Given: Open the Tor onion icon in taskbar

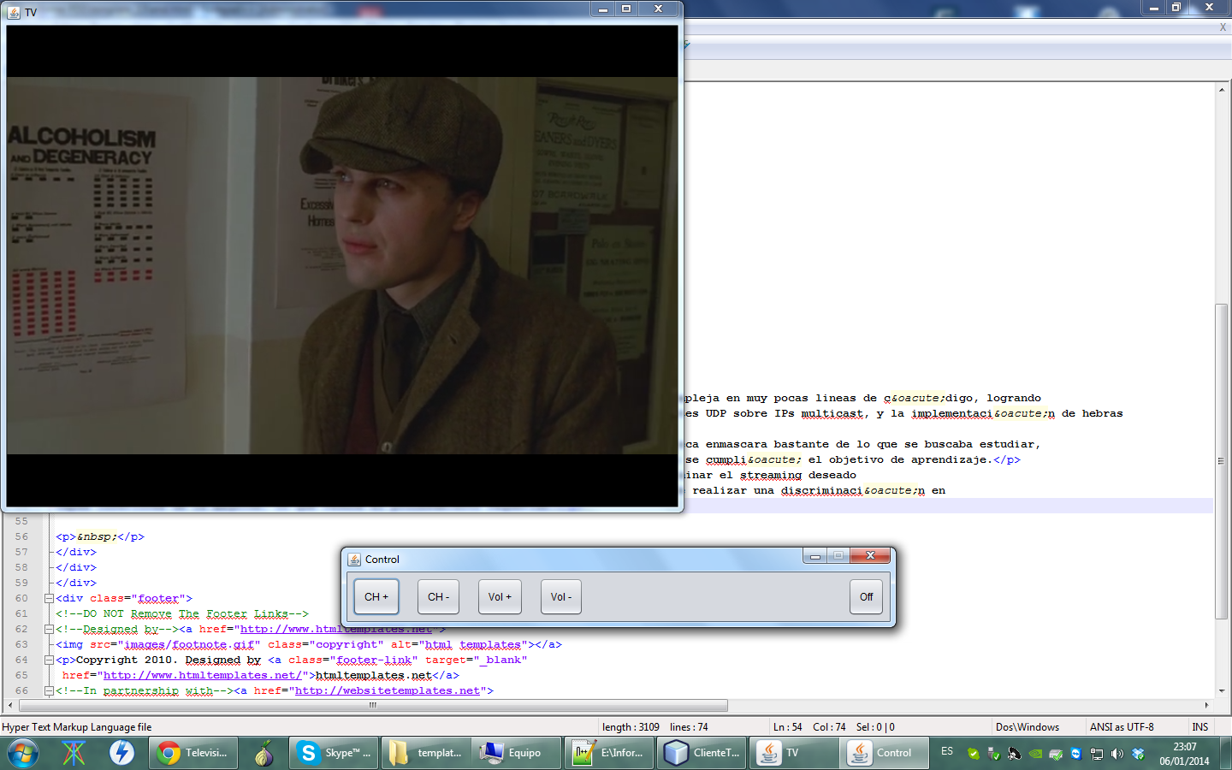Looking at the screenshot, I should [264, 753].
